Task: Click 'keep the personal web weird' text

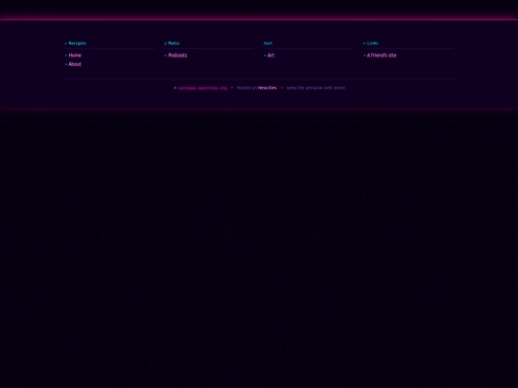Action: 316,88
